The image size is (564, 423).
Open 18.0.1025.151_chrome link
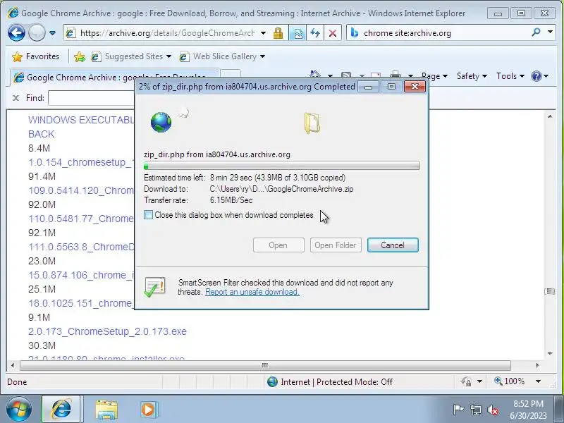(81, 303)
